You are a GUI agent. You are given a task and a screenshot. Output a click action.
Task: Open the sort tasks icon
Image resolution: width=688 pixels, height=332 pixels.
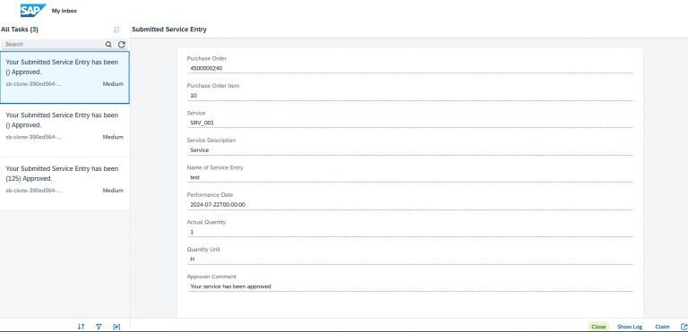[81, 327]
